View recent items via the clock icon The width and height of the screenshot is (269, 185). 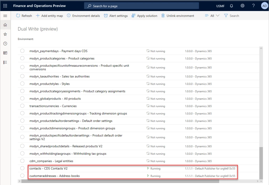(x=5, y=43)
